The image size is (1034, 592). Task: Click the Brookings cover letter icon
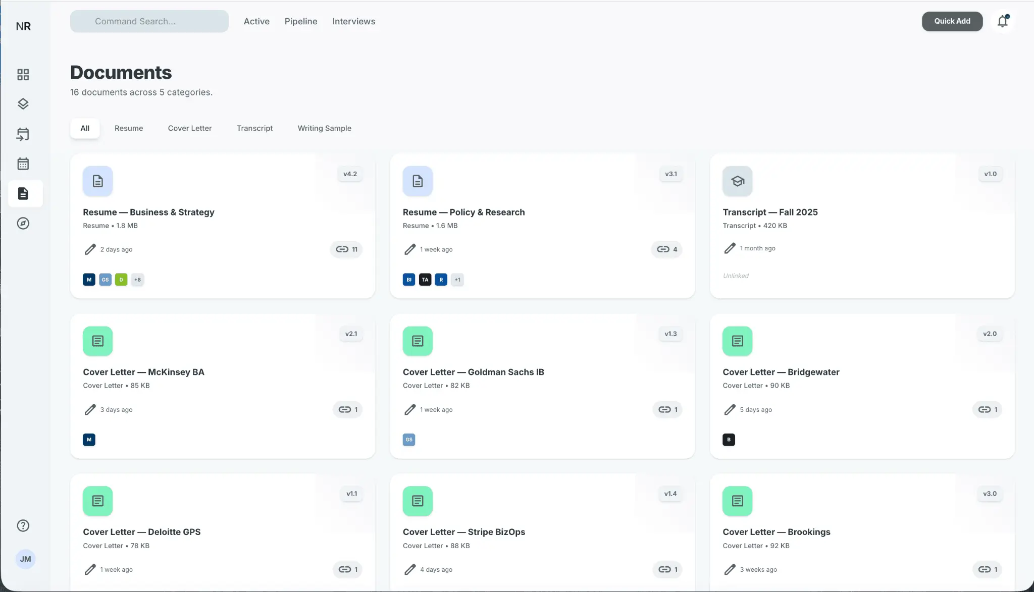pyautogui.click(x=737, y=501)
